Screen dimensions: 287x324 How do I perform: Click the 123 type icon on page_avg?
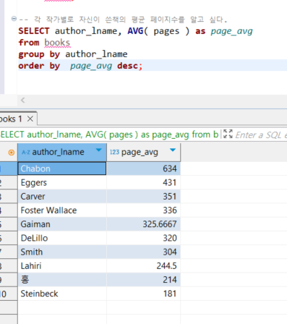tap(114, 152)
